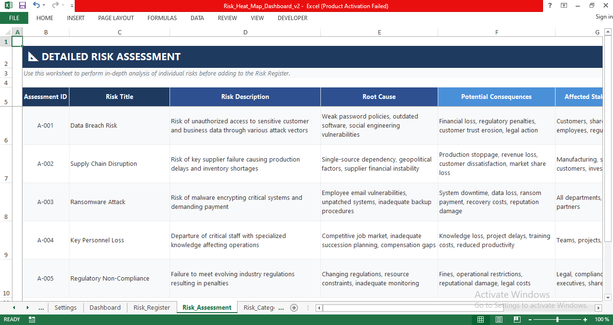The height and width of the screenshot is (325, 613).
Task: Click previous sheet navigation arrow
Action: pos(14,308)
